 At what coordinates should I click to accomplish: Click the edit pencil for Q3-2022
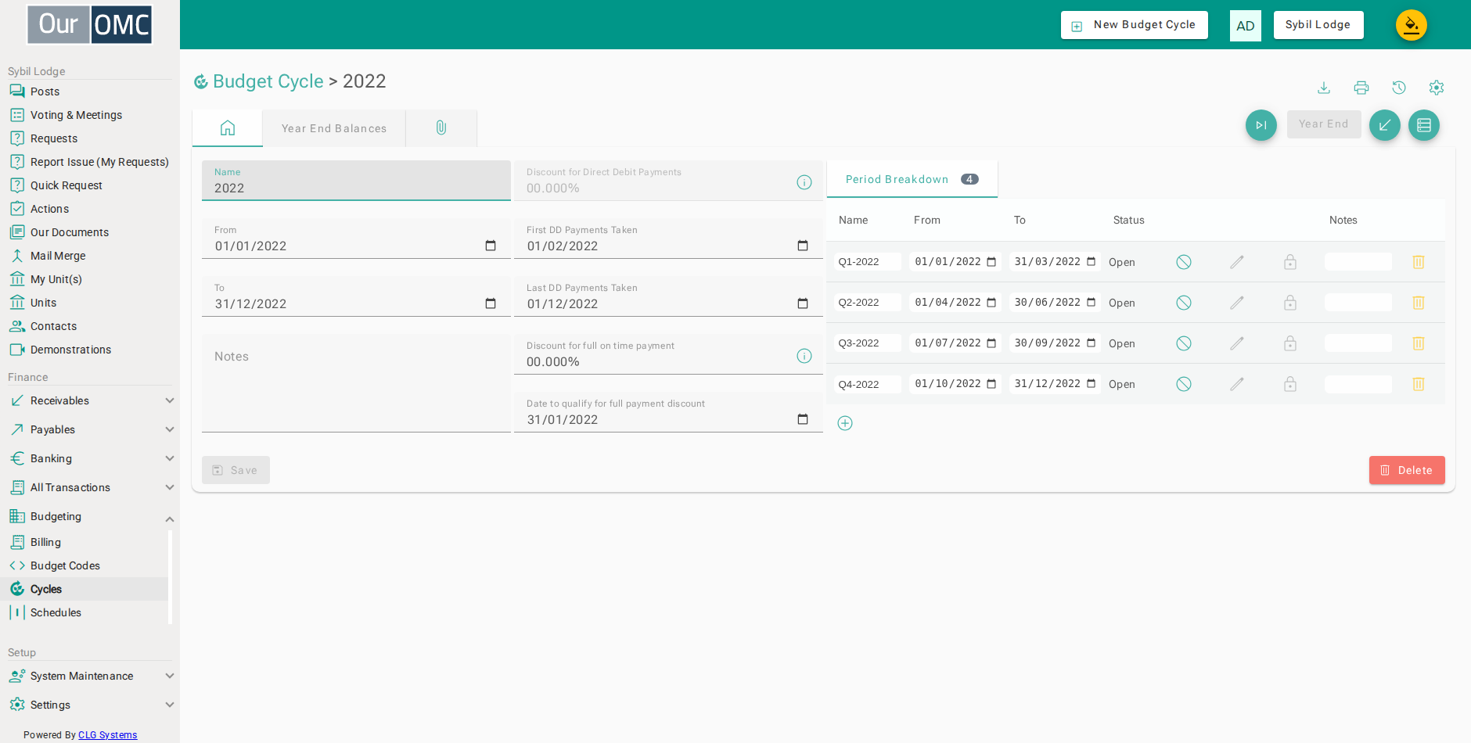(x=1237, y=343)
